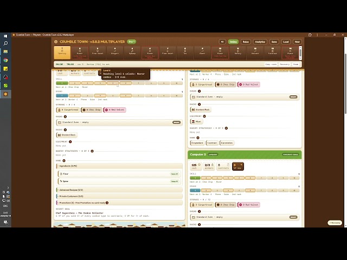This screenshot has height=260, width=347.
Task: Click Computer 2's skill level 2 segment
Action: tap(206, 178)
